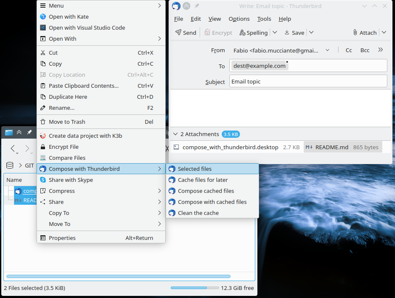Click the Rename pencil icon
This screenshot has height=298, width=395.
[x=43, y=108]
